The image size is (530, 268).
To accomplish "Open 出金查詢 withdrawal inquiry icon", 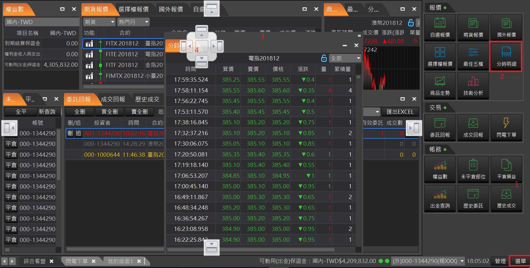I will tap(440, 199).
